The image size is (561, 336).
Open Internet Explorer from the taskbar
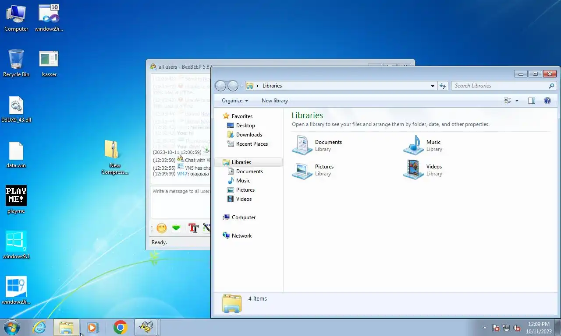(39, 327)
